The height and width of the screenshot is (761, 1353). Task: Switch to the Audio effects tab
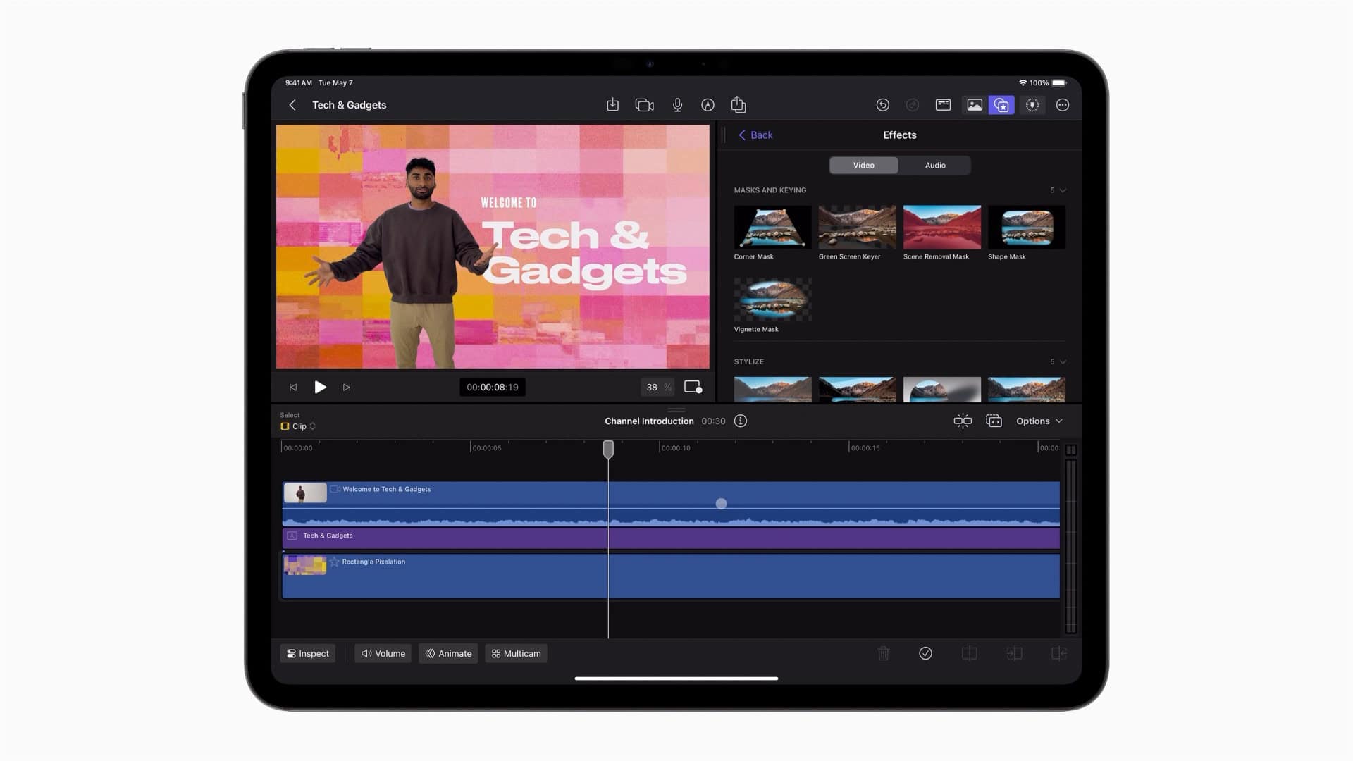(x=934, y=165)
